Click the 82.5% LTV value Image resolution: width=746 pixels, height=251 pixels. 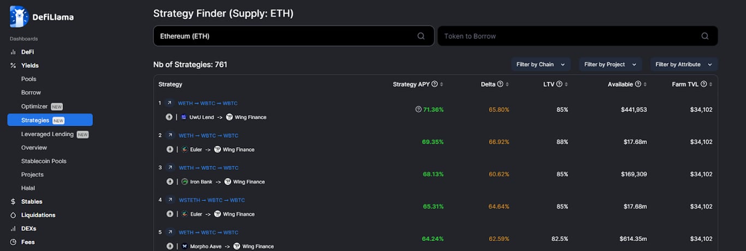pyautogui.click(x=560, y=239)
